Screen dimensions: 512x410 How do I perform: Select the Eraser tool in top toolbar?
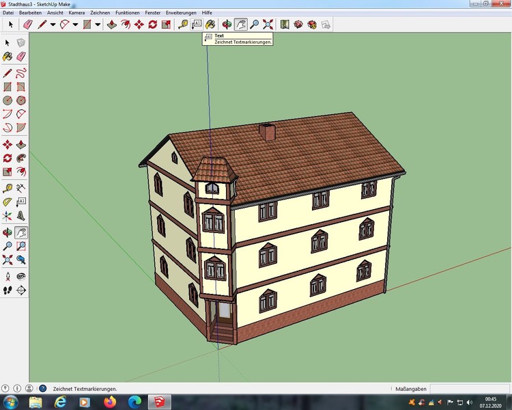click(28, 25)
